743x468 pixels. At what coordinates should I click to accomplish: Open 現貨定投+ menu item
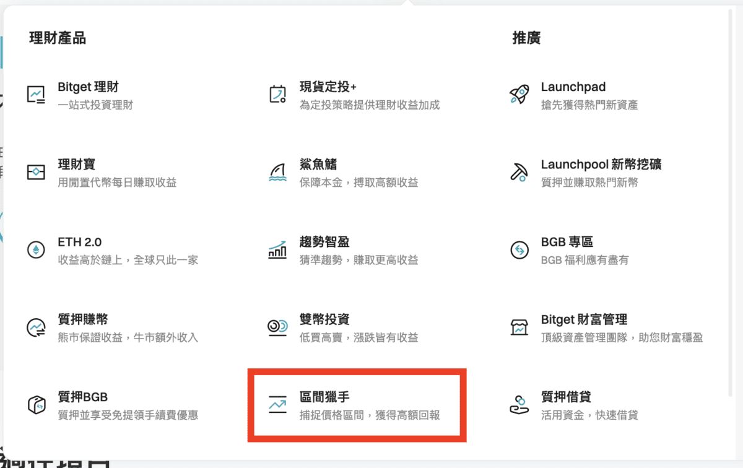[328, 87]
